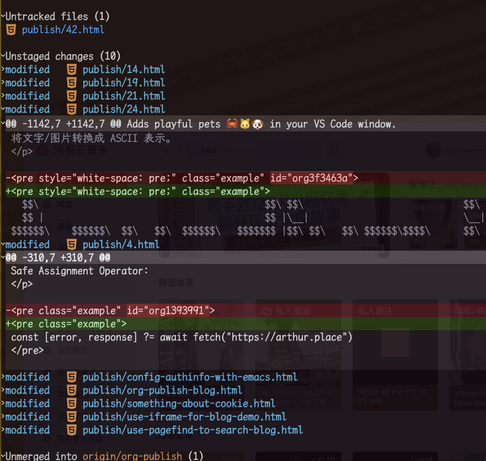Select the origin/org-publish branch name

132,456
